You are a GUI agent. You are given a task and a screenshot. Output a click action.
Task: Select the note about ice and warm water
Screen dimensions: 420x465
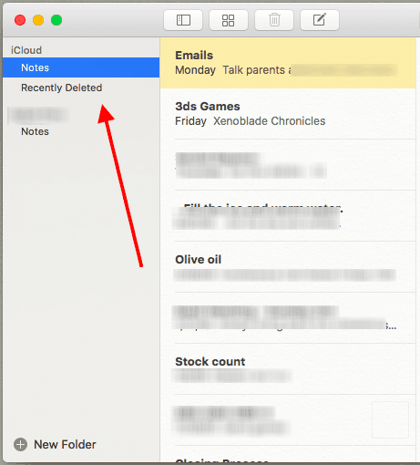click(288, 216)
